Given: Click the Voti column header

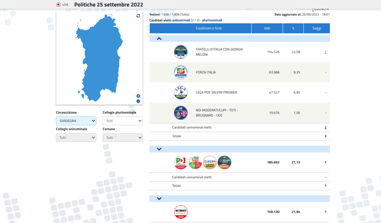Looking at the screenshot, I should click(x=267, y=28).
